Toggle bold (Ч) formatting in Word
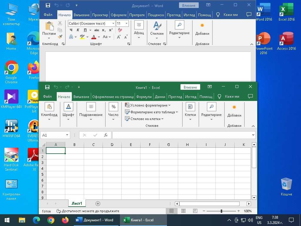Image resolution: width=301 pixels, height=226 pixels. point(71,30)
